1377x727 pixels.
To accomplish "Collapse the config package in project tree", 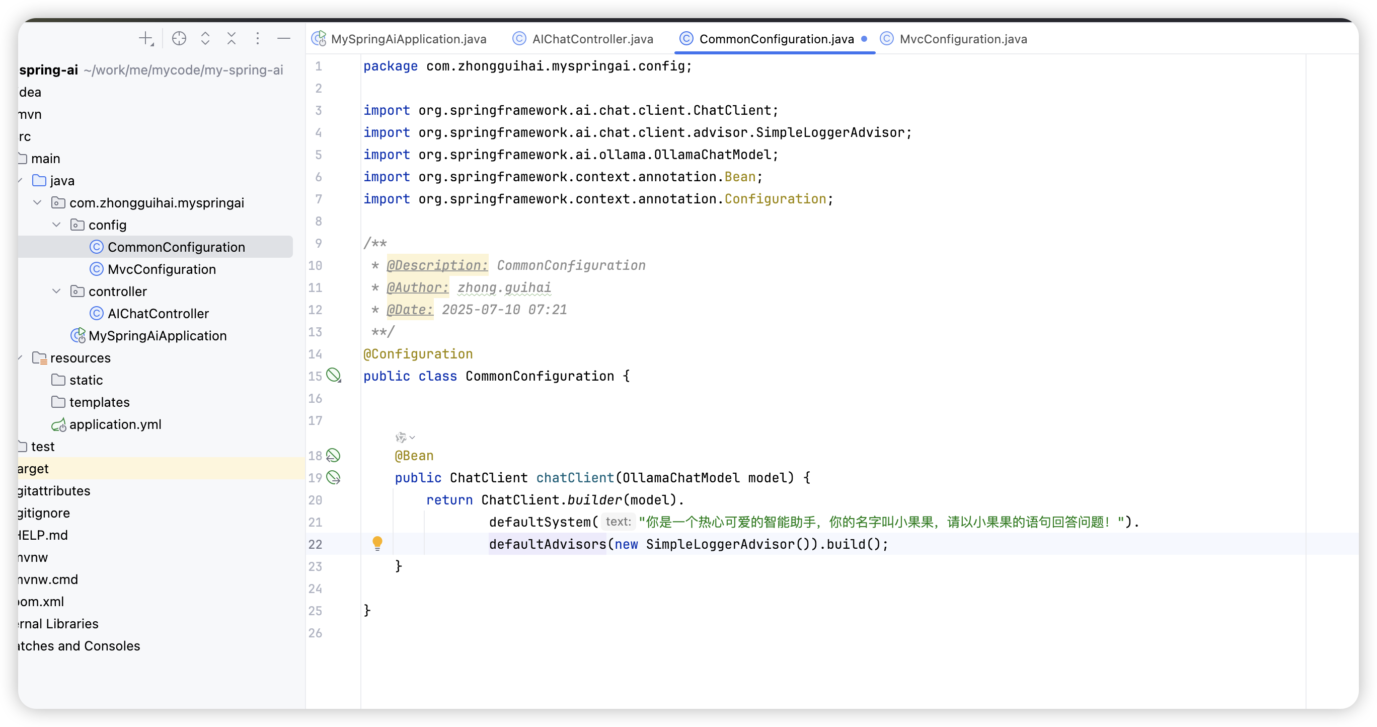I will [x=56, y=225].
